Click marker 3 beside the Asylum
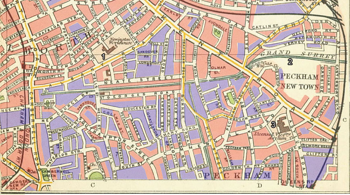350x195 pixels. point(273,124)
